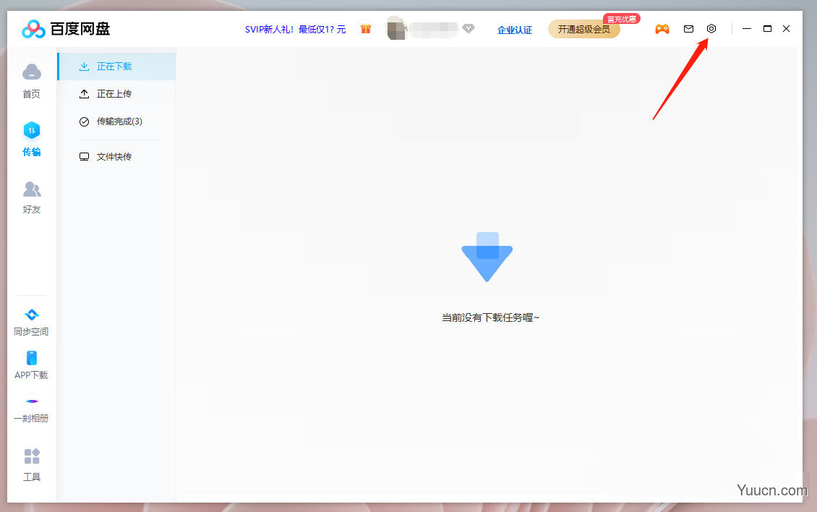
Task: Open the settings hexagon icon
Action: pos(711,29)
